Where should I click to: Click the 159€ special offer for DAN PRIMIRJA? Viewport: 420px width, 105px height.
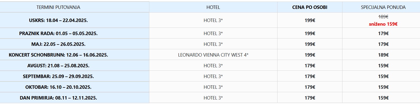[383, 98]
